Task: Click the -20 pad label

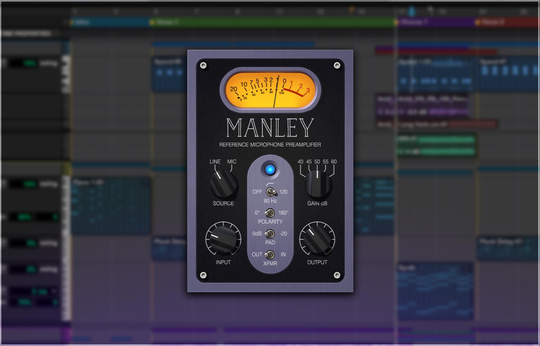Action: 283,234
